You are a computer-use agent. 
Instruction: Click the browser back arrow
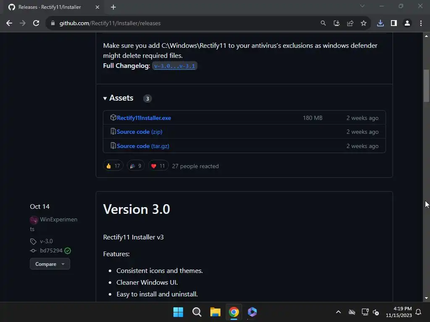coord(9,23)
